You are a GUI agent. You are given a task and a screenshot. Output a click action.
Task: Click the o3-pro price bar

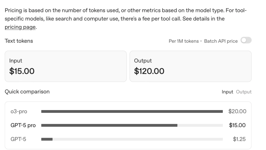click(132, 111)
